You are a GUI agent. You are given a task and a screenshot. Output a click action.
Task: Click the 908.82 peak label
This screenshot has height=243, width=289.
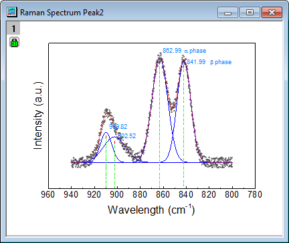(x=118, y=127)
